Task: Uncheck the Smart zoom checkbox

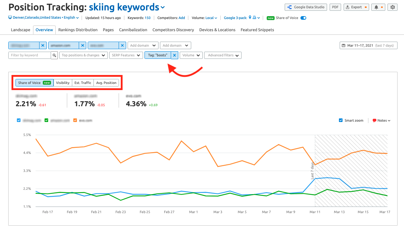Action: click(x=341, y=121)
